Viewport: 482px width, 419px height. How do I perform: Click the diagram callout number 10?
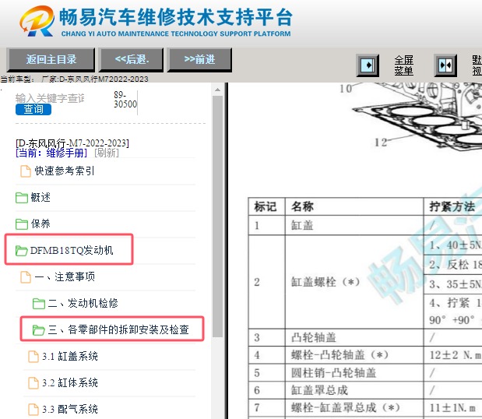346,89
